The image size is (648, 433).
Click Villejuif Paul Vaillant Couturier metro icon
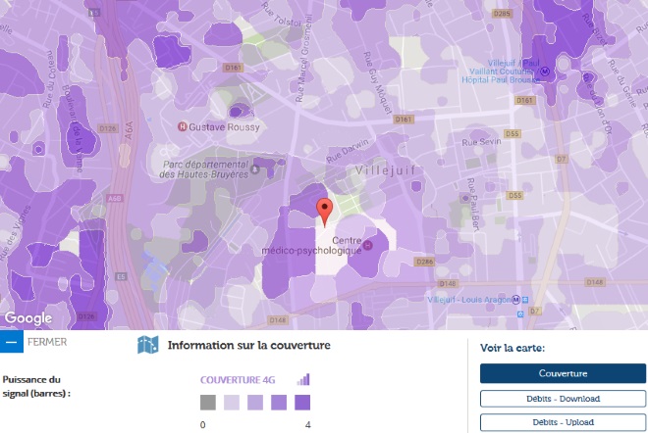pos(546,72)
